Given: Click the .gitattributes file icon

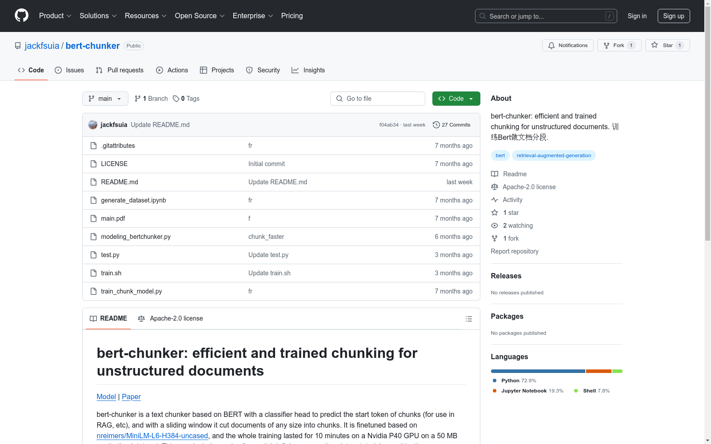Looking at the screenshot, I should point(93,146).
